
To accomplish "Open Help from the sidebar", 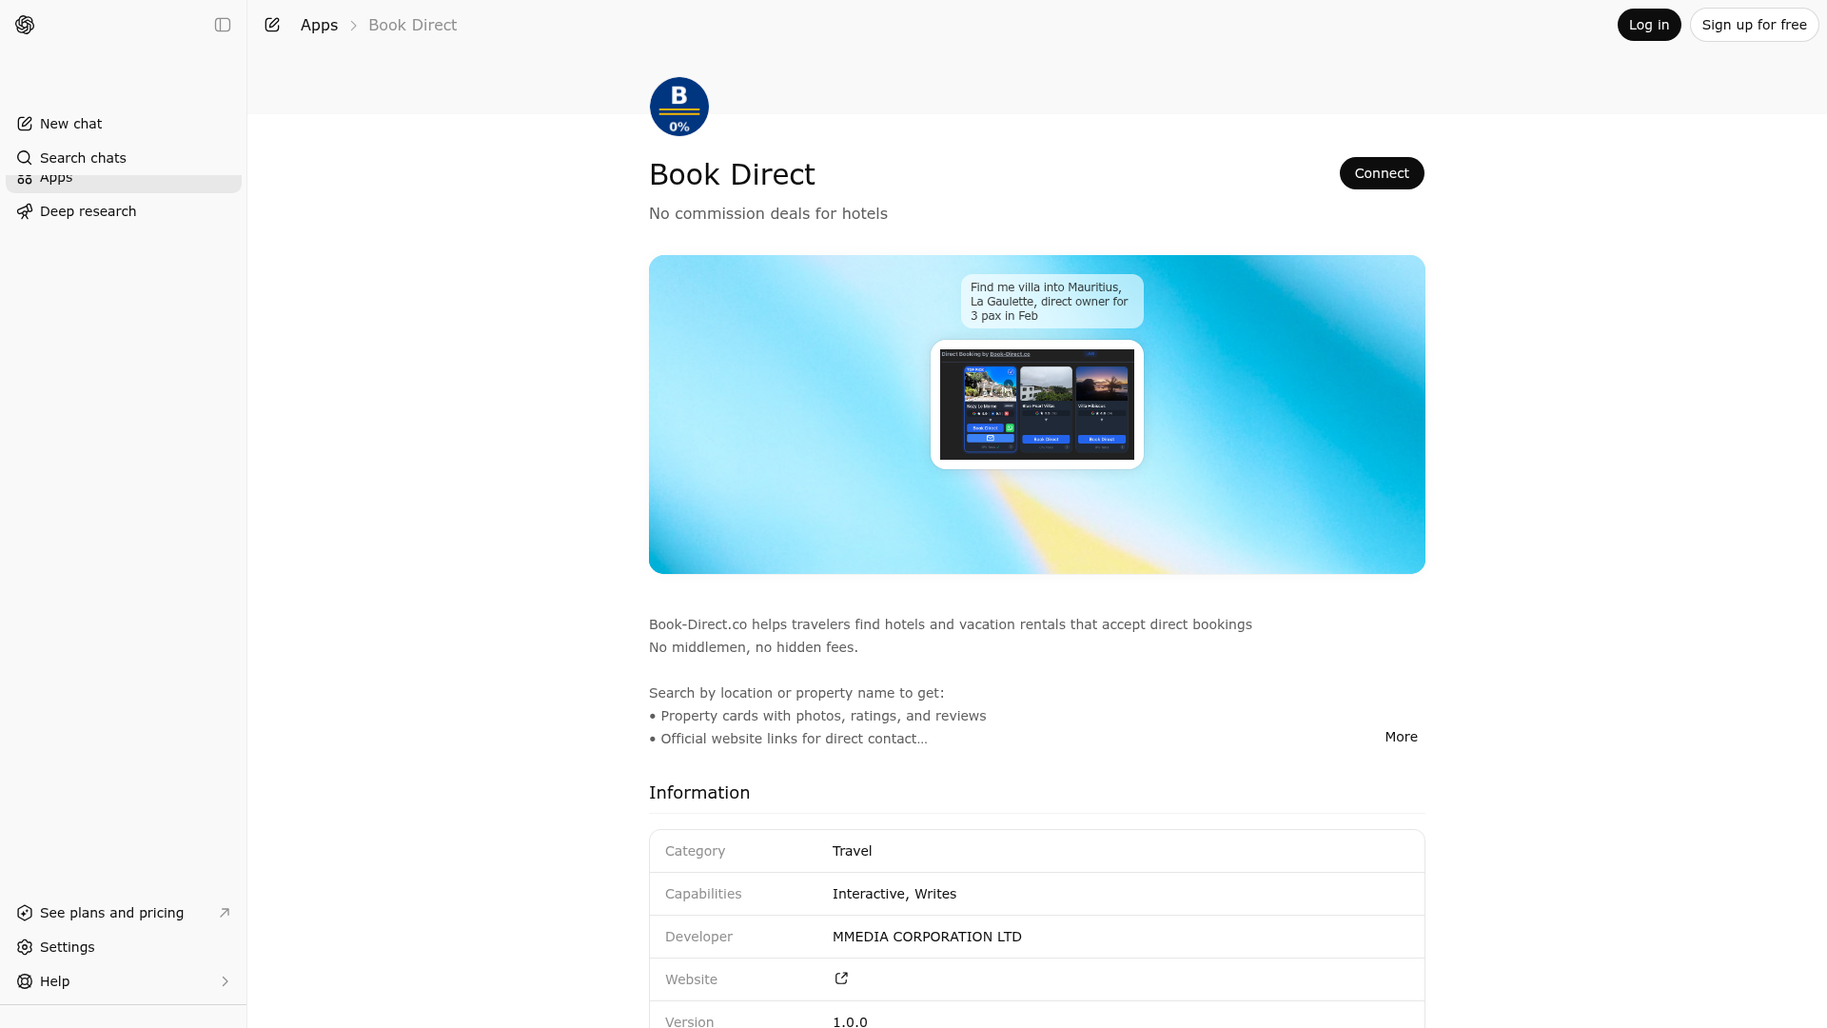I will click(54, 980).
